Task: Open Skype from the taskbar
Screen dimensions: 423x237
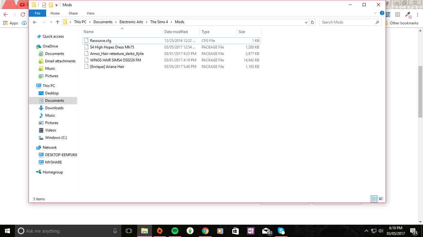Action: 281,231
